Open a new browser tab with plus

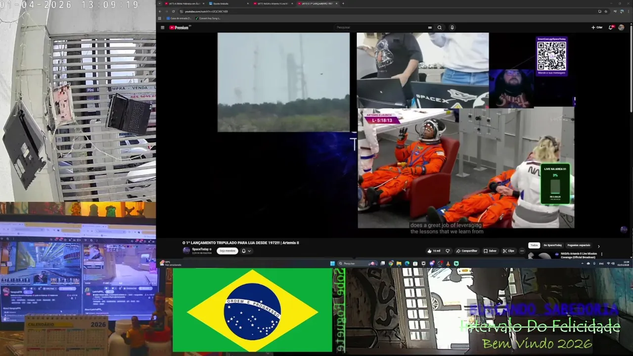tap(343, 3)
